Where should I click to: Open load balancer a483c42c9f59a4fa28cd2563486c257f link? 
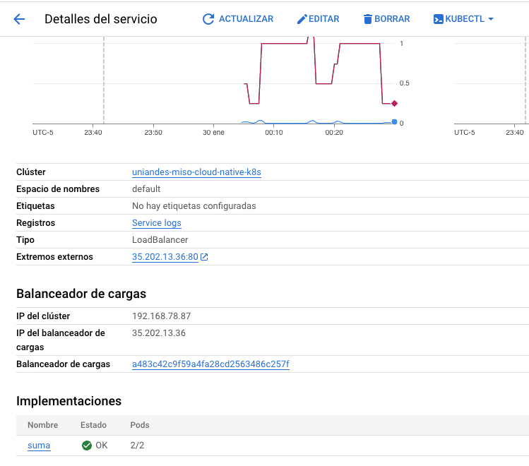(x=210, y=364)
